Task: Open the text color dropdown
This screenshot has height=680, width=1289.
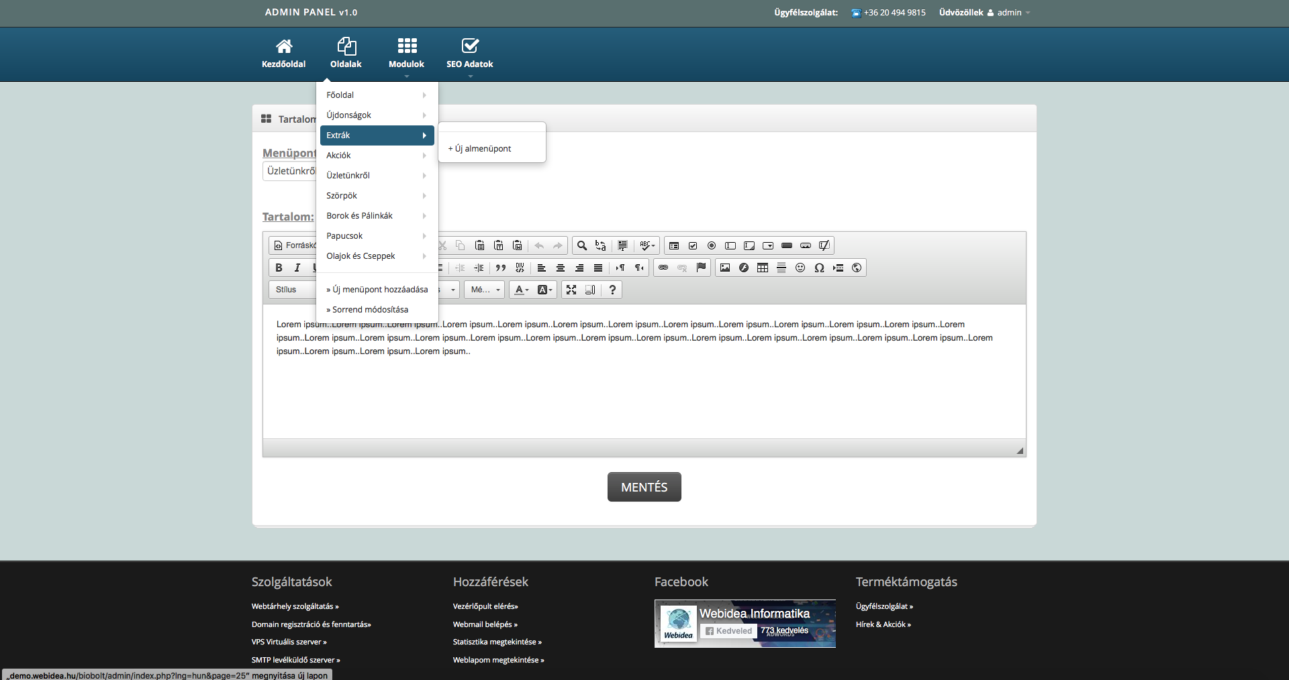Action: (x=522, y=290)
